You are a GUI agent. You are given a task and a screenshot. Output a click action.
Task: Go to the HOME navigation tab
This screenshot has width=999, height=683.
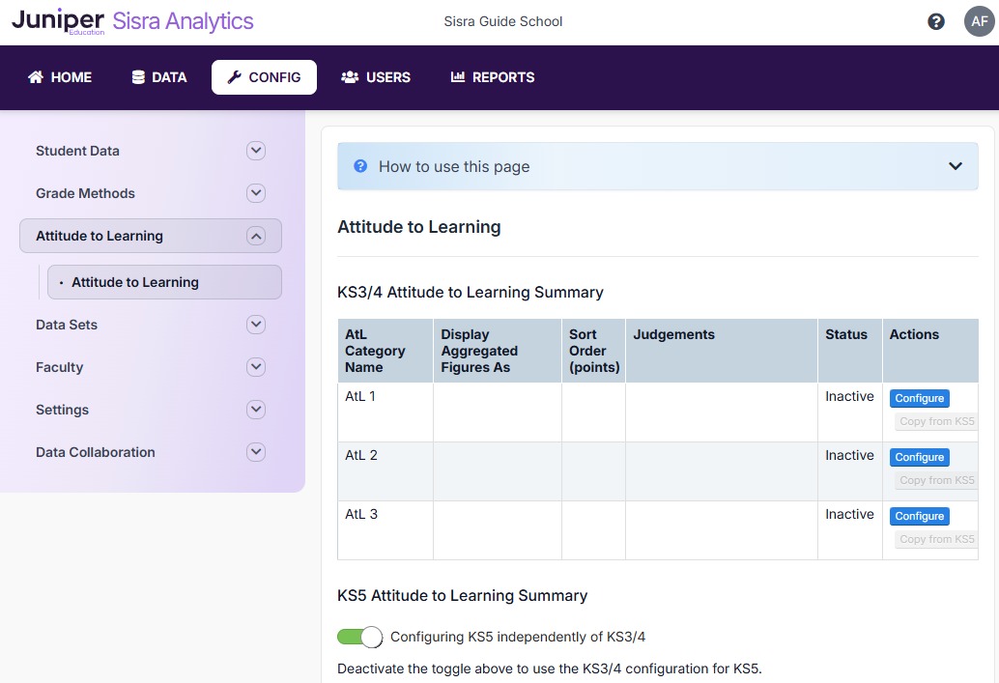(x=60, y=77)
